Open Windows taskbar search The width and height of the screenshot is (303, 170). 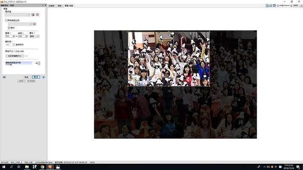11,167
